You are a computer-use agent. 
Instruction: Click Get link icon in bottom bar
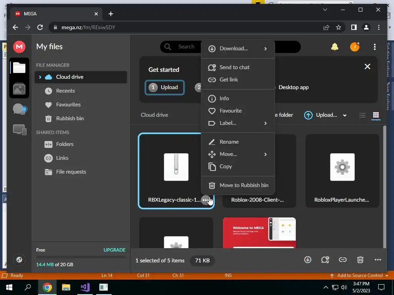coord(343,260)
